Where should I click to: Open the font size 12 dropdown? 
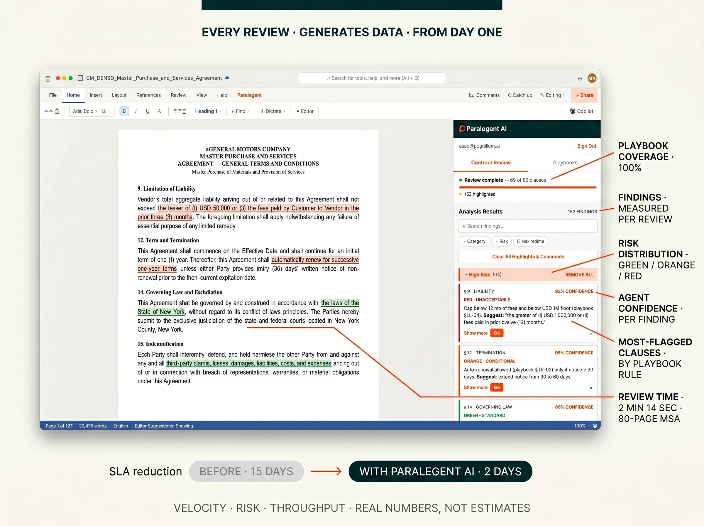click(105, 111)
